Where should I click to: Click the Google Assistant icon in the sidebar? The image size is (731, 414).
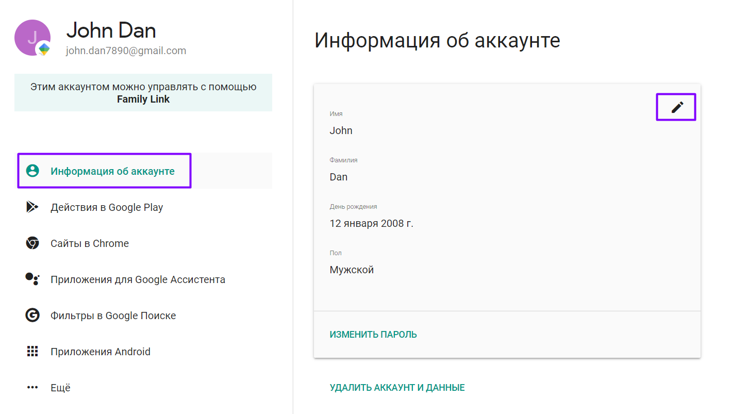32,279
